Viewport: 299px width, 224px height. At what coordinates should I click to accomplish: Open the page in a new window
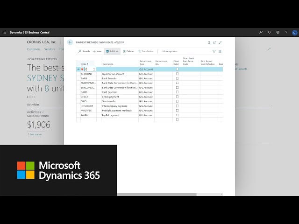(x=214, y=42)
